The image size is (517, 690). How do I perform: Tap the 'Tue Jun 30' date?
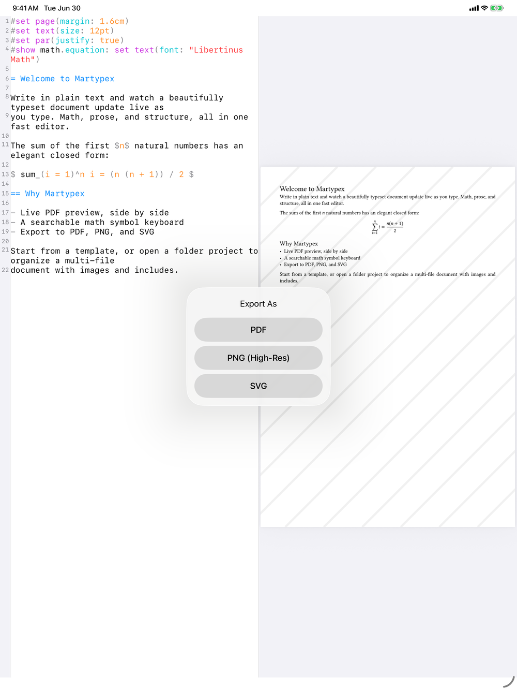coord(62,8)
